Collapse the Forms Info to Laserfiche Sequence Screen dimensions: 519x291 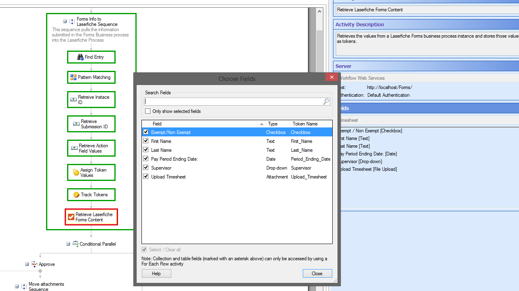pyautogui.click(x=65, y=21)
